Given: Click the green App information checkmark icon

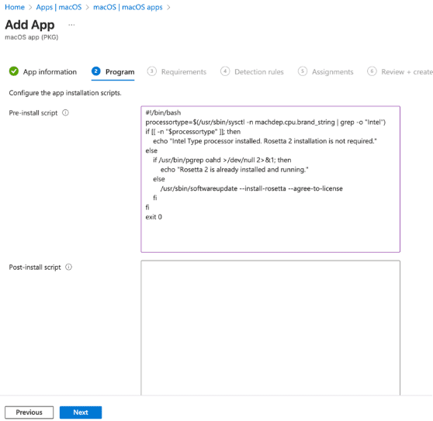Looking at the screenshot, I should click(14, 71).
